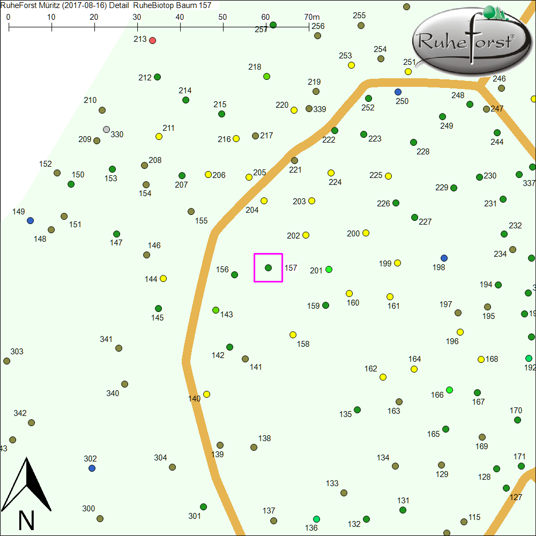Select the lime green tree 218 marker
This screenshot has width=536, height=536.
pos(267,76)
